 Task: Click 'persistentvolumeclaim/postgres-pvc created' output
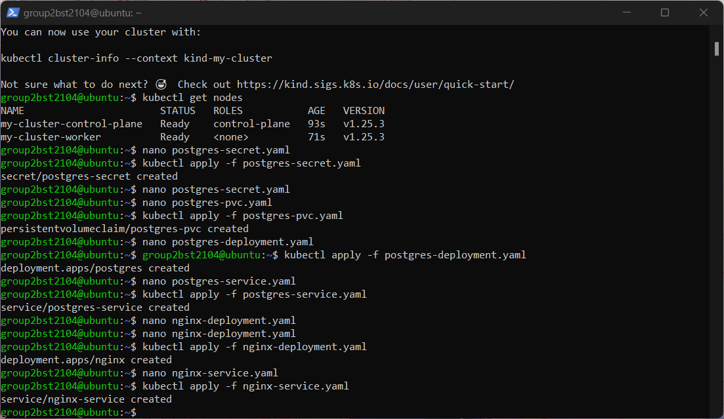click(125, 229)
